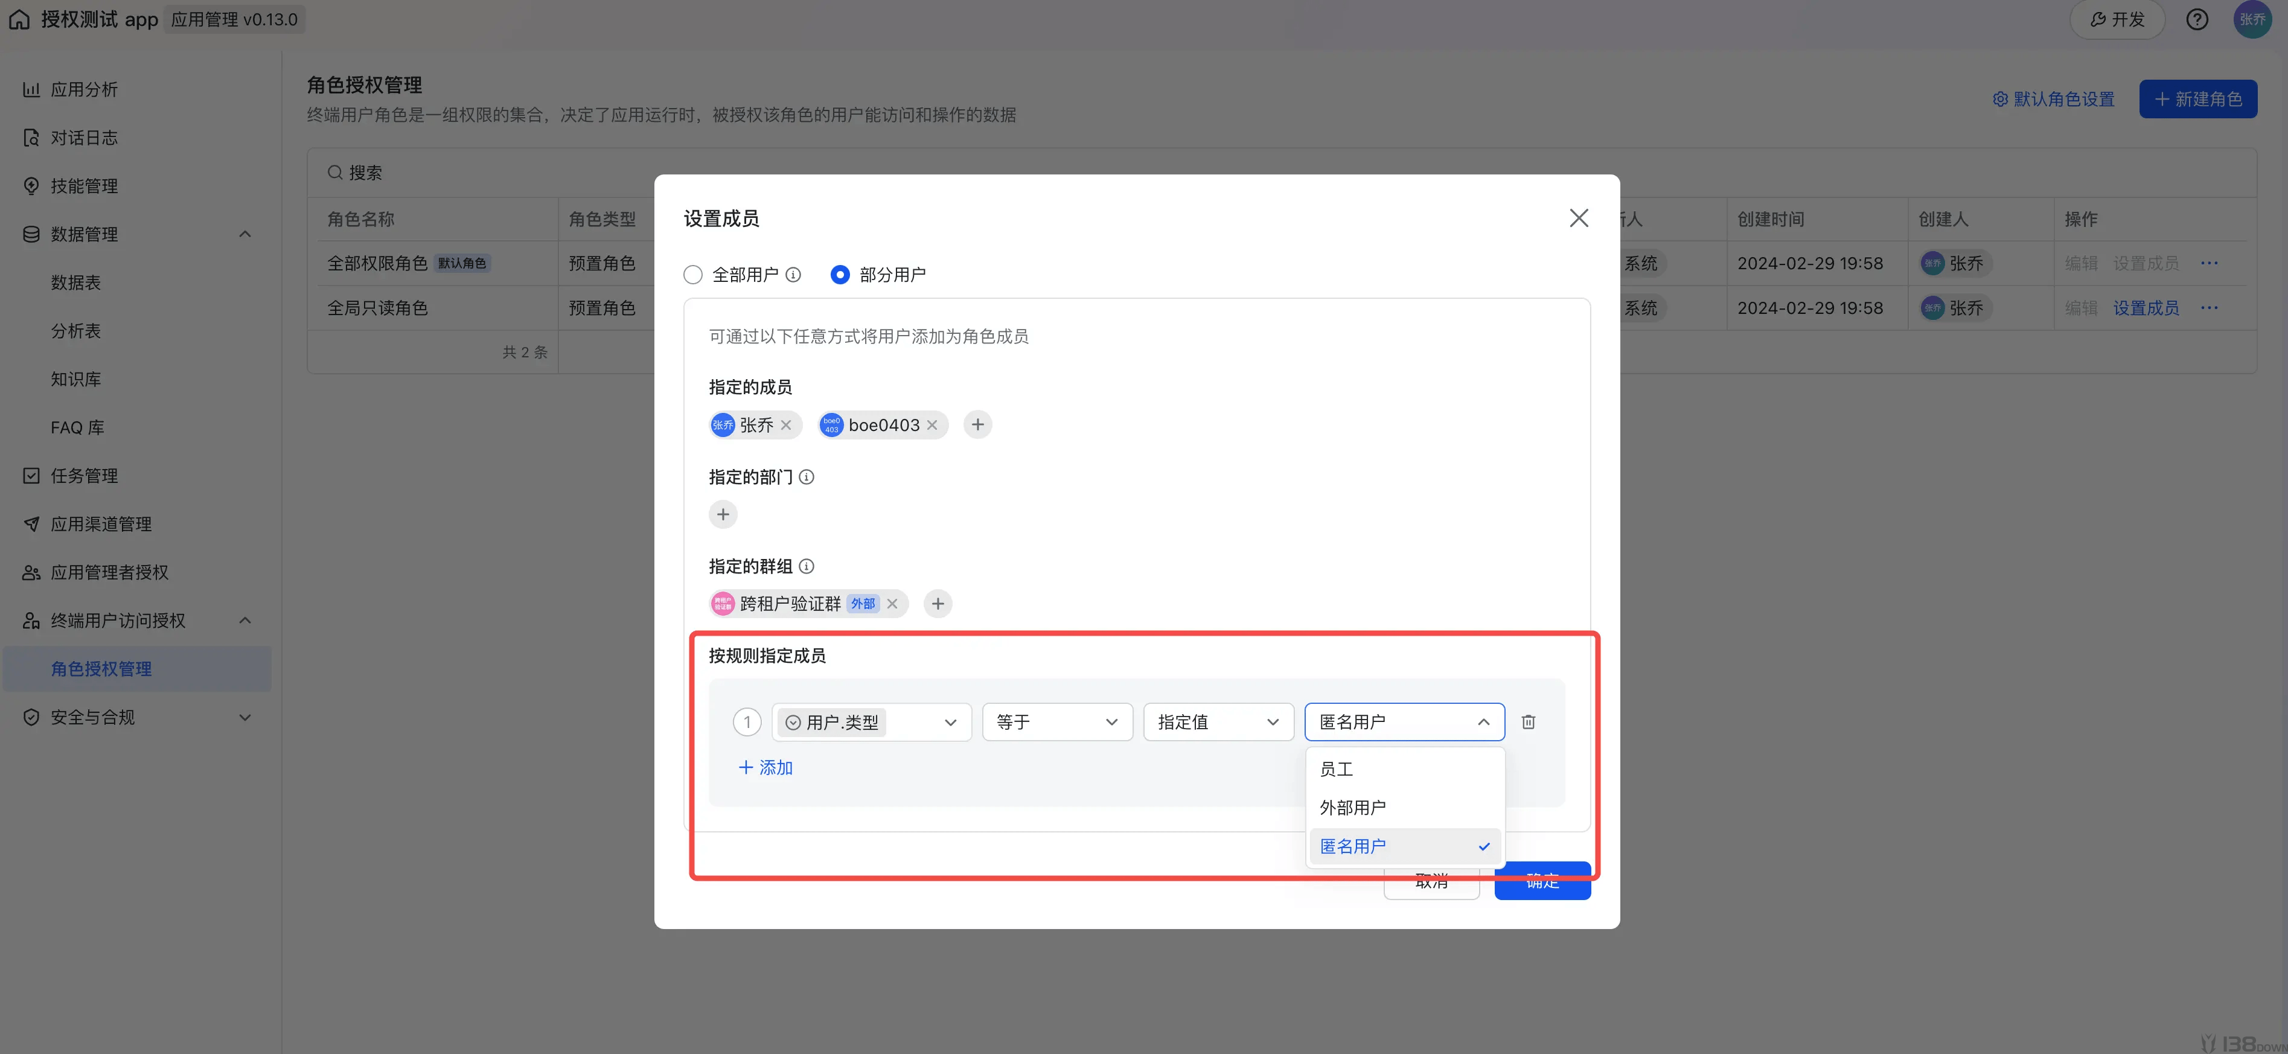
Task: Remove 跨租户验证群 group tag
Action: 892,604
